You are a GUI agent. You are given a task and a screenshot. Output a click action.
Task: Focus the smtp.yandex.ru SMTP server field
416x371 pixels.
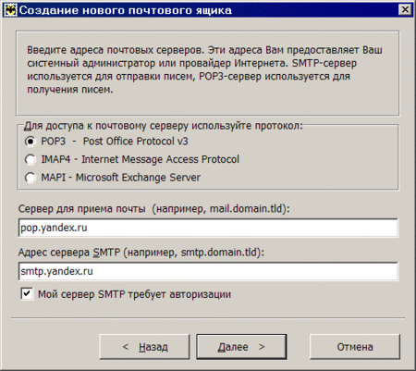(x=208, y=271)
